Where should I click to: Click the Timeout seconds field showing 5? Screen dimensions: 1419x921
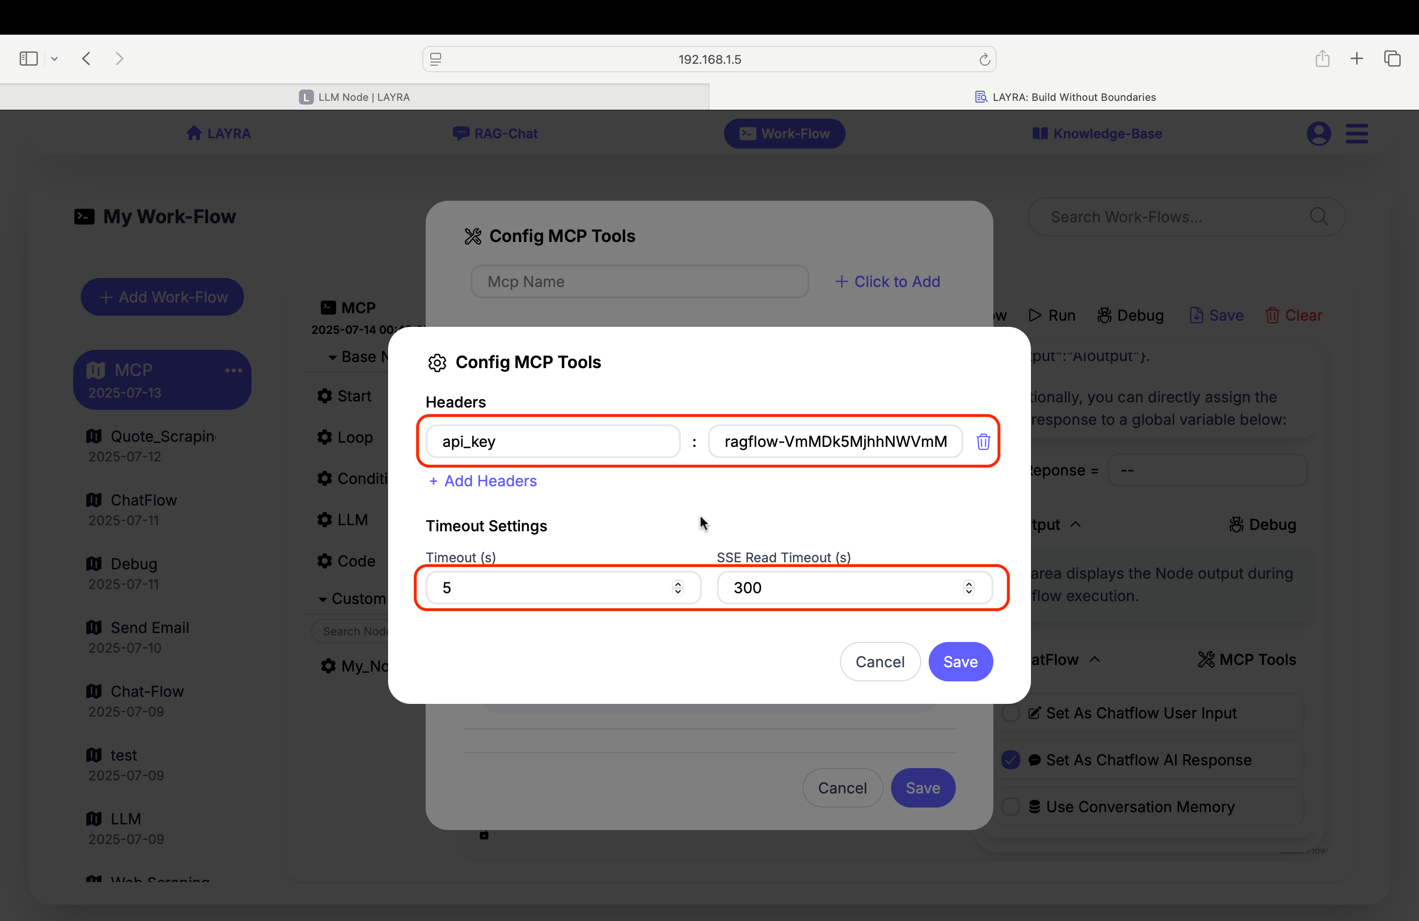[563, 588]
